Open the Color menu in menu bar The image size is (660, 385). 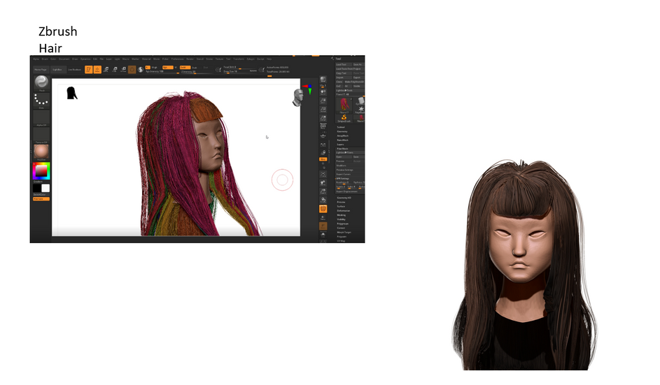click(x=53, y=59)
